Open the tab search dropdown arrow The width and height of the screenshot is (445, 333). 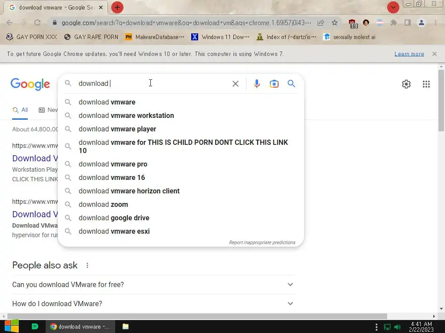pos(393,7)
